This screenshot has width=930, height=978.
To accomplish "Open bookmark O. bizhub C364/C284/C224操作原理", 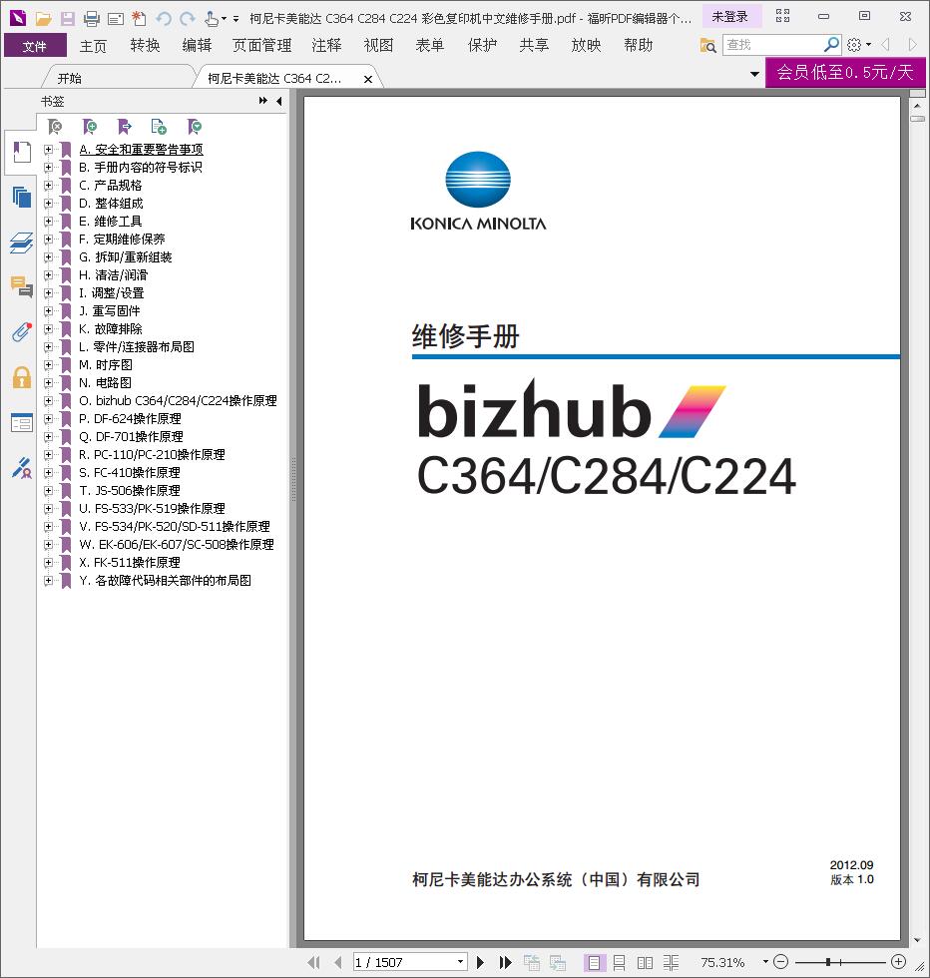I will pos(178,400).
